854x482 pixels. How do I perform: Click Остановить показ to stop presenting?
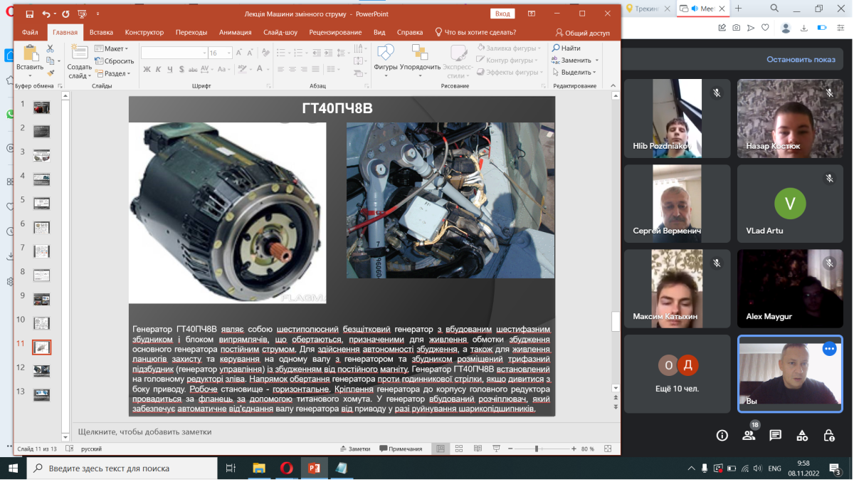[x=801, y=60]
